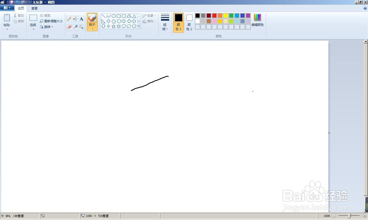Click the Redo arrow in title bar
Viewport: 368px width, 220px height.
click(x=23, y=2)
